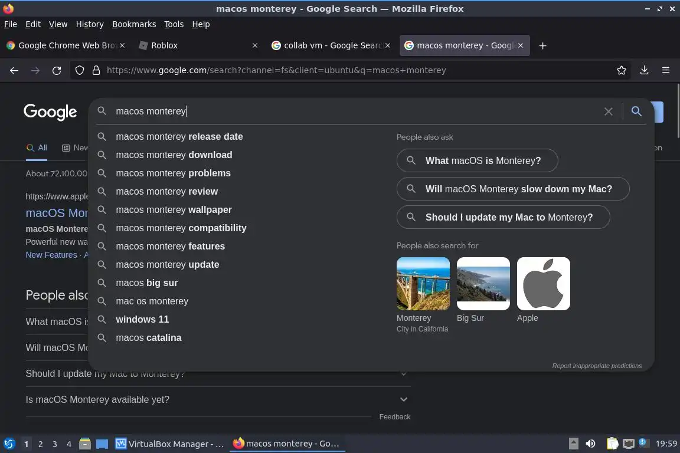Close the collab vm Google Search tab

pyautogui.click(x=388, y=45)
